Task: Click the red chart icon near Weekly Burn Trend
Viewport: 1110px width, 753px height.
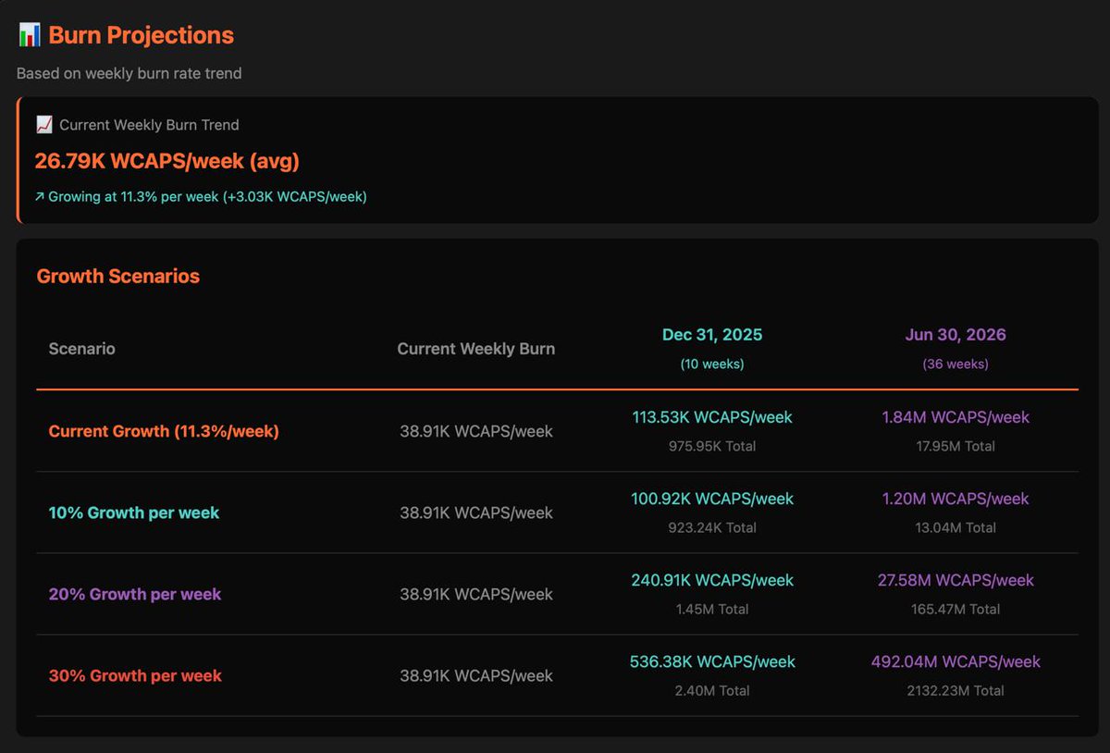Action: (x=43, y=124)
